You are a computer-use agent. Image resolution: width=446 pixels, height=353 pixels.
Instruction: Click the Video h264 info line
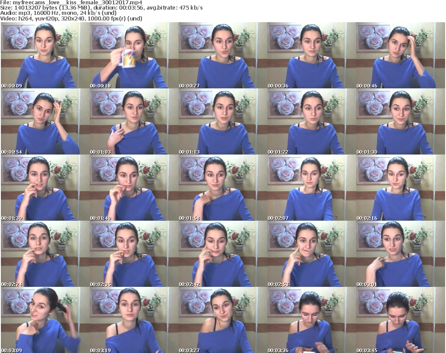coord(71,18)
